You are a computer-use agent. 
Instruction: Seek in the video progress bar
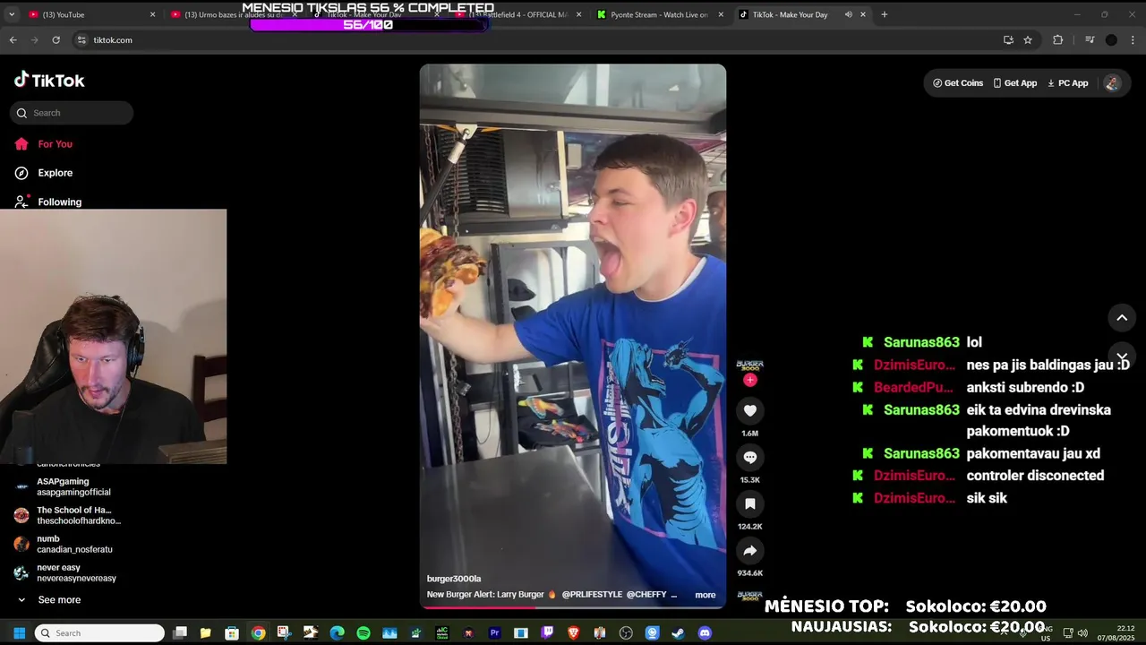tap(573, 606)
